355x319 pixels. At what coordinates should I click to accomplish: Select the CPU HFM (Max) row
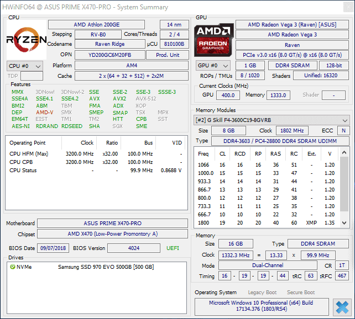pos(95,154)
